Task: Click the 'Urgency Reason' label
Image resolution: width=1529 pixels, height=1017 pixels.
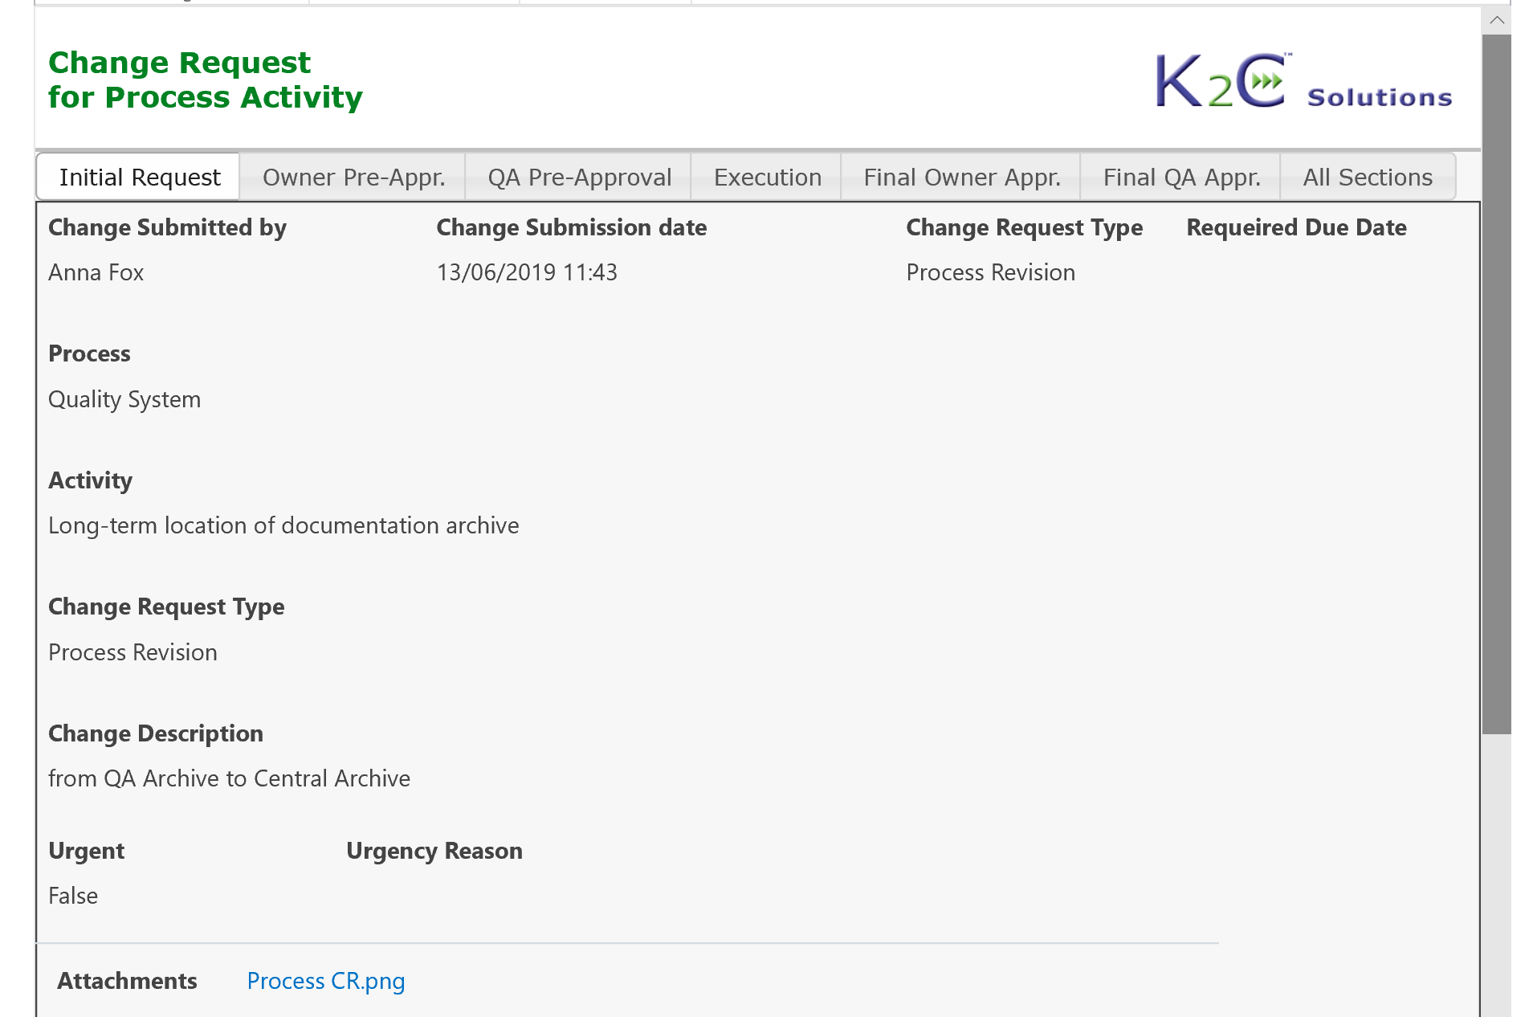Action: [x=434, y=851]
